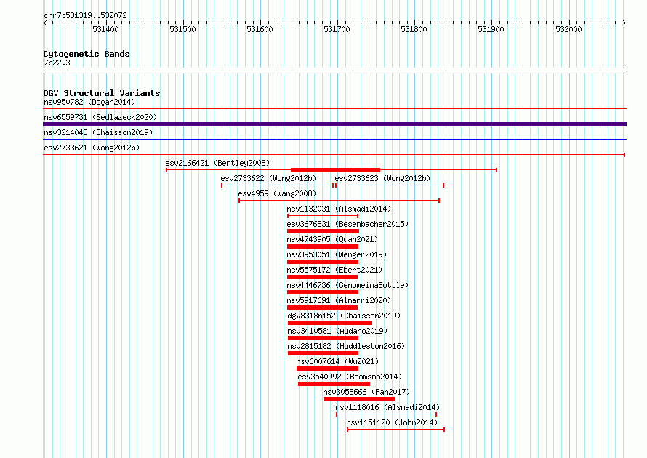Click red bar under esv3540992 (Boomsma2014)
The image size is (647, 458).
[x=334, y=384]
